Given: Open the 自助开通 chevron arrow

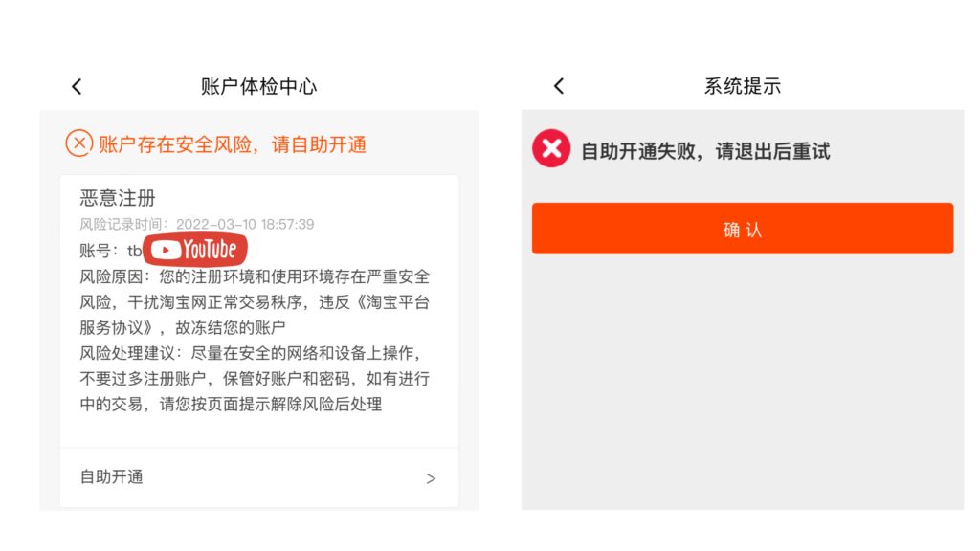Looking at the screenshot, I should (x=431, y=478).
